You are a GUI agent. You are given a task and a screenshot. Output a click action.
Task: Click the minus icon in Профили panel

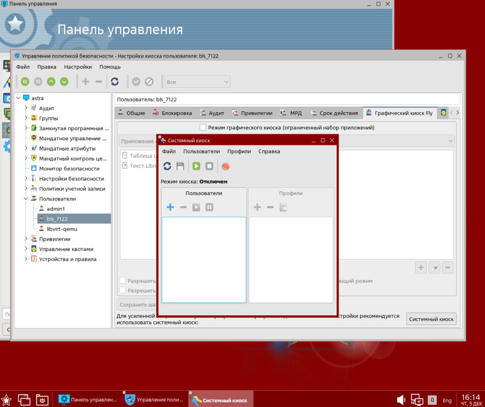click(270, 207)
